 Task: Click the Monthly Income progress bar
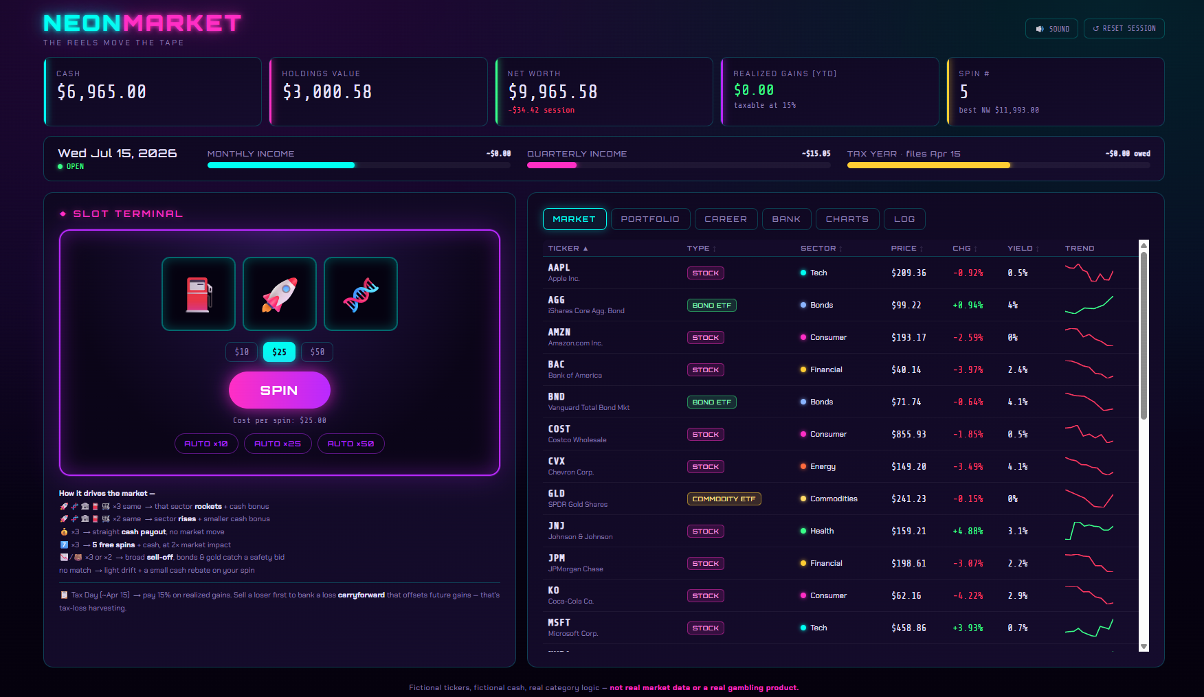point(359,165)
